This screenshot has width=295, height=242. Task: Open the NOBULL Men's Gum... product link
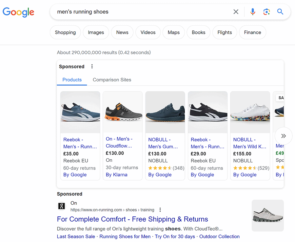(x=163, y=143)
